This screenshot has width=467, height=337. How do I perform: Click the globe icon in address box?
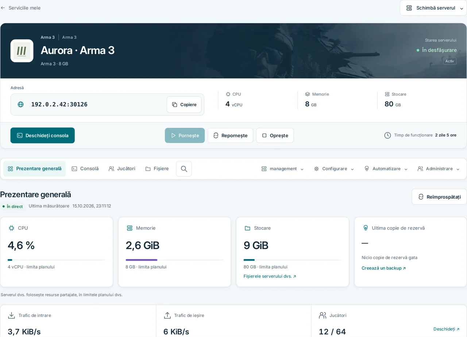(21, 104)
